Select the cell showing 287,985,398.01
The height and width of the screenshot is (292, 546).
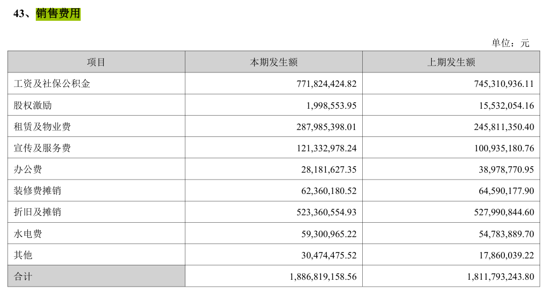(x=326, y=127)
